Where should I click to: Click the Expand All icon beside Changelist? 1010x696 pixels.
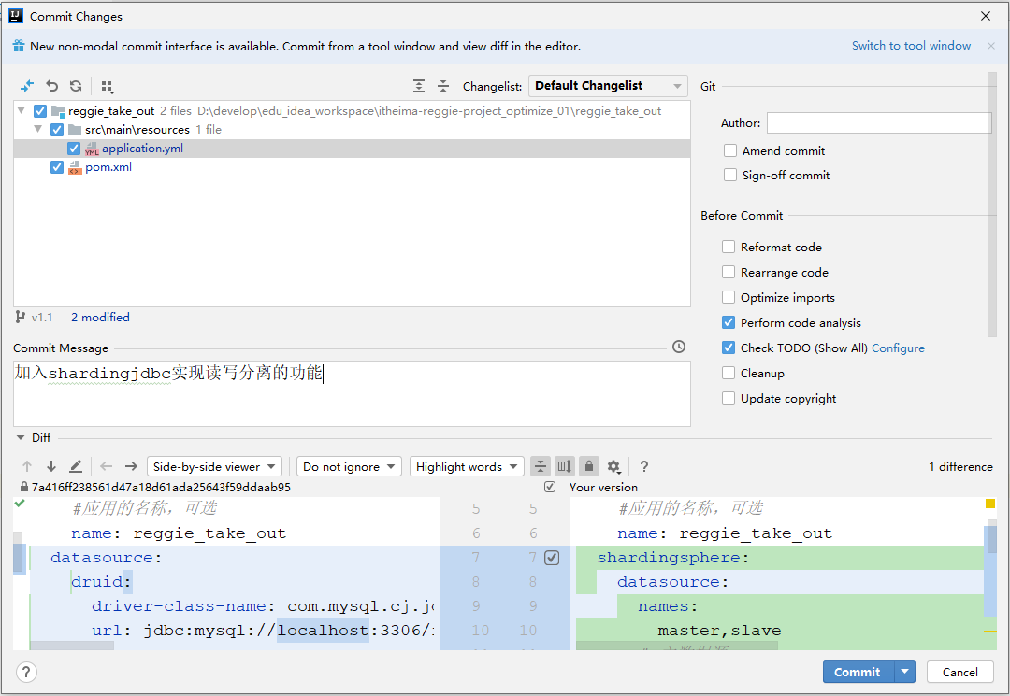pos(419,86)
